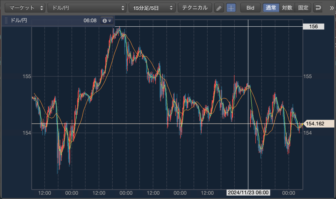Viewport: 336px width, 199px height.
Task: Open the info dropdown in ドル/円 panel
Action: coord(107,20)
